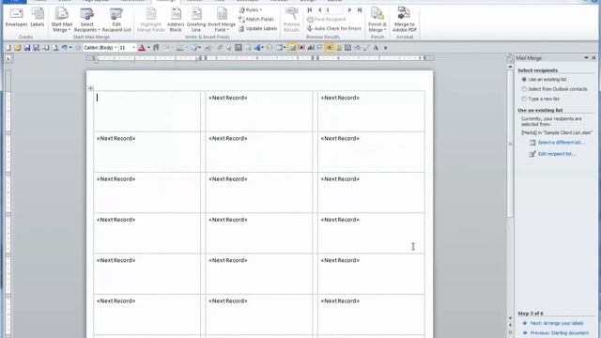Click the Address Block button

(x=176, y=20)
